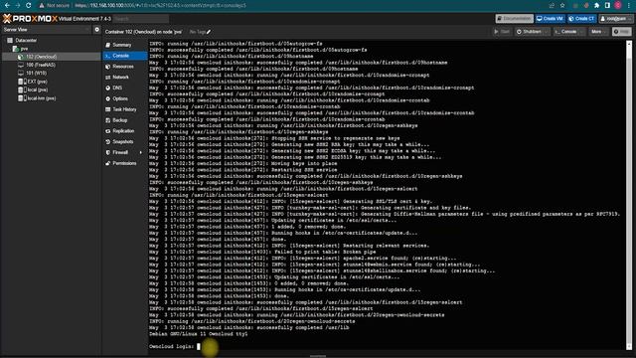Click the tree settings gear icon

pyautogui.click(x=97, y=30)
